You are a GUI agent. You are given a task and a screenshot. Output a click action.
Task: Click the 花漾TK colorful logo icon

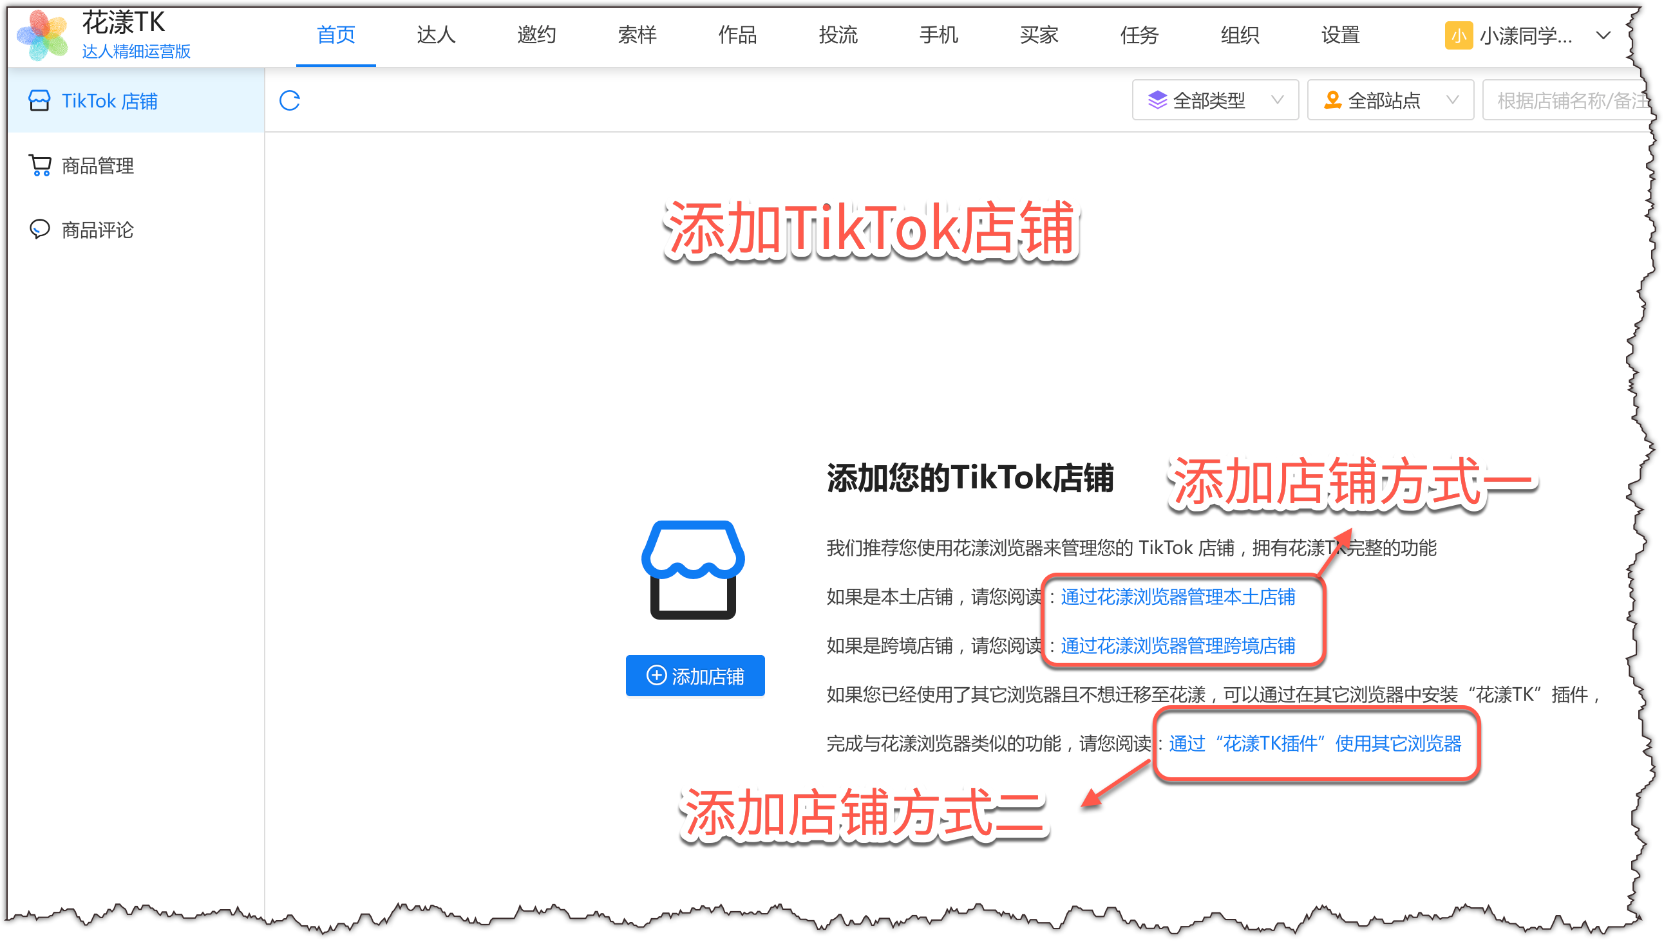pyautogui.click(x=42, y=35)
